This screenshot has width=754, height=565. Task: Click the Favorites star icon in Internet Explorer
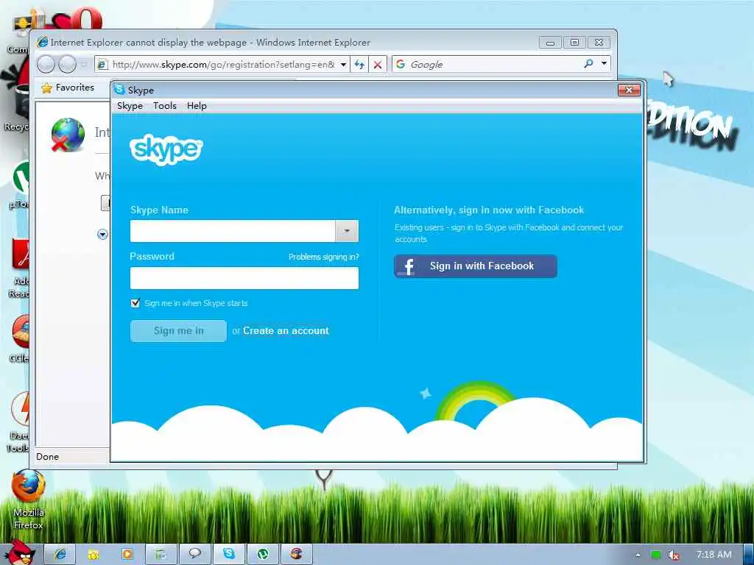pos(46,88)
